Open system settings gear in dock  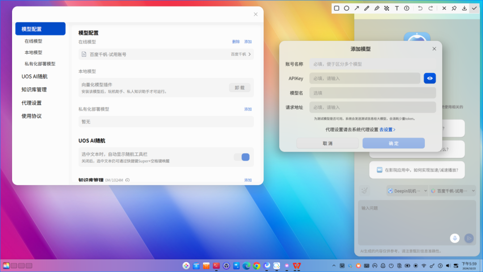coord(226,266)
